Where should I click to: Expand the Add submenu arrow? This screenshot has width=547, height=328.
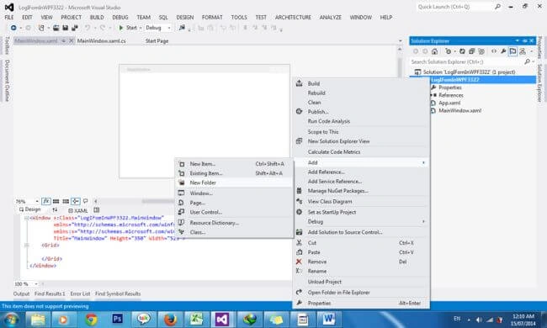(423, 163)
